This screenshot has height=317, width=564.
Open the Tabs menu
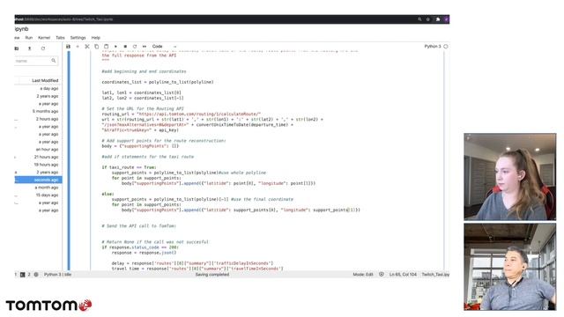click(x=60, y=37)
